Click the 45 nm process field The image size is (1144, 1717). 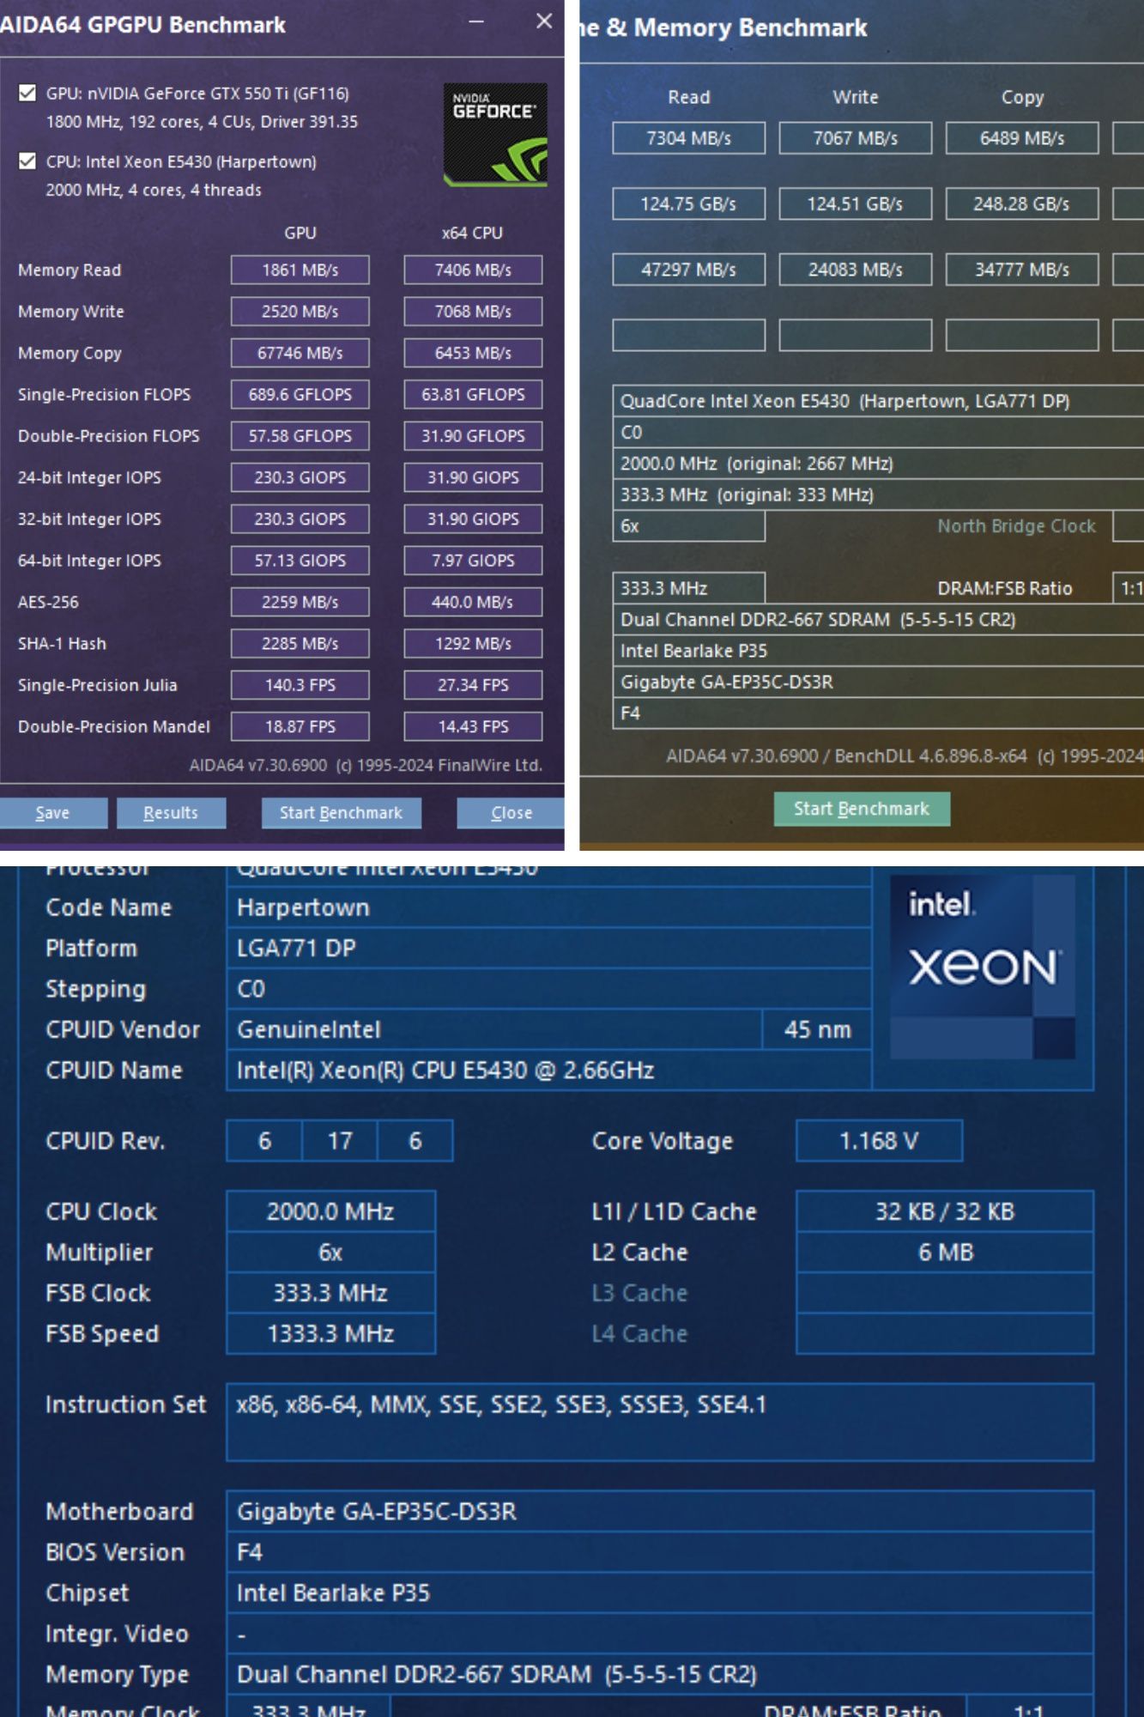click(817, 1029)
